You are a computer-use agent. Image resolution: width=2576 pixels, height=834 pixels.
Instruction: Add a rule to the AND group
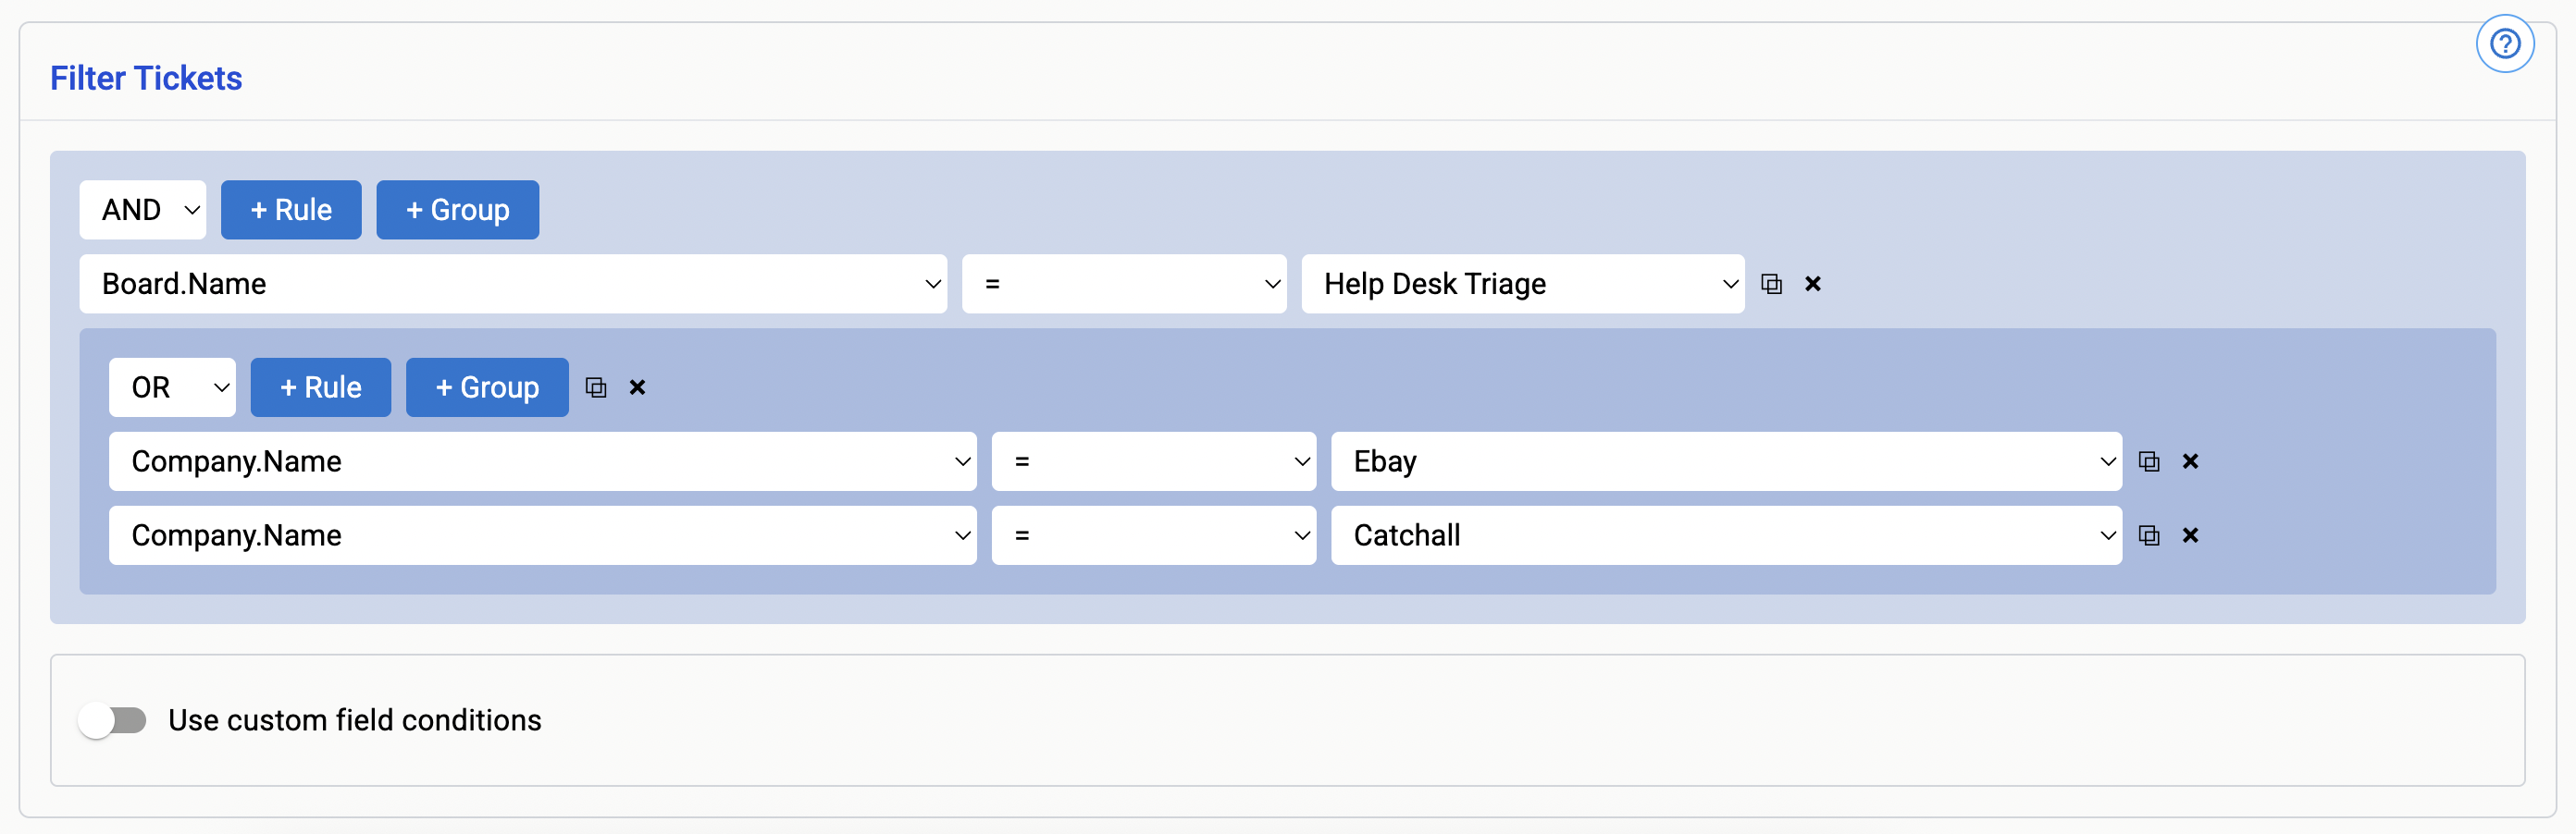[291, 210]
